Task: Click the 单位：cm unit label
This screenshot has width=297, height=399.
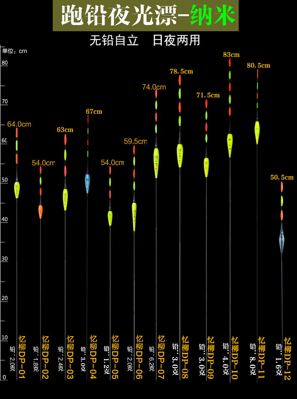Action: coord(15,51)
